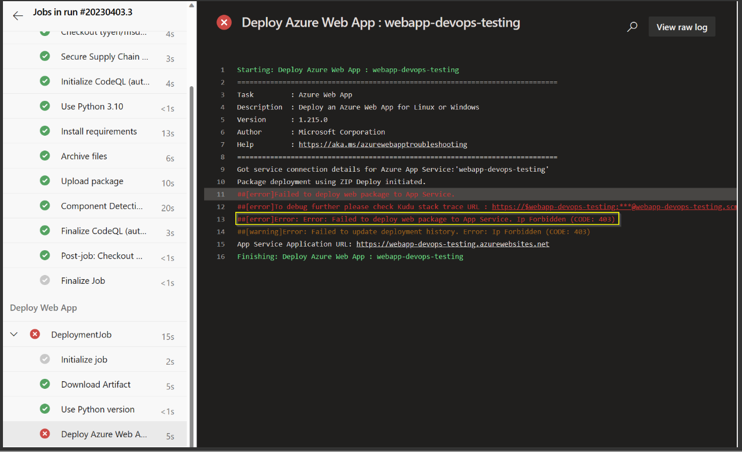Open the Initialize CodeQL step

(95, 81)
